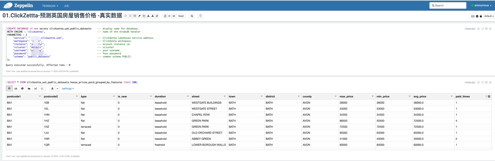Open the Notebook menu
The height and width of the screenshot is (161, 495).
point(50,6)
